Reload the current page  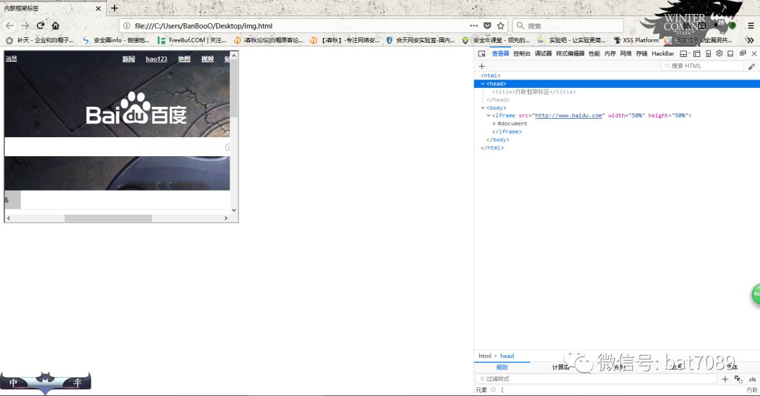(41, 26)
